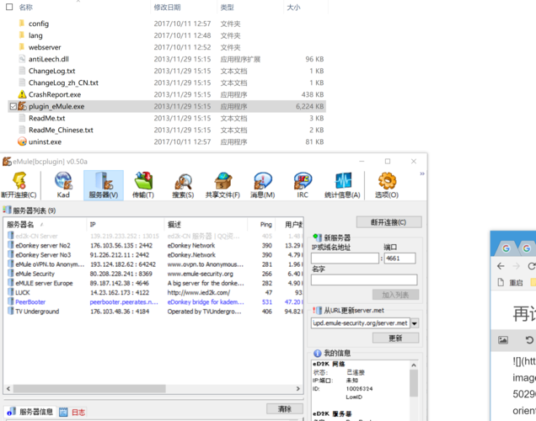
Task: Sort files by 类型 column header
Action: click(227, 8)
